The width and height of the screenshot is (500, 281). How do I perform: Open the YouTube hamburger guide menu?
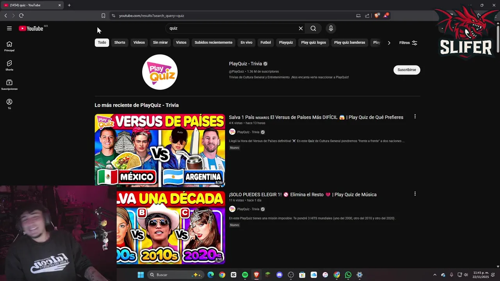click(9, 28)
